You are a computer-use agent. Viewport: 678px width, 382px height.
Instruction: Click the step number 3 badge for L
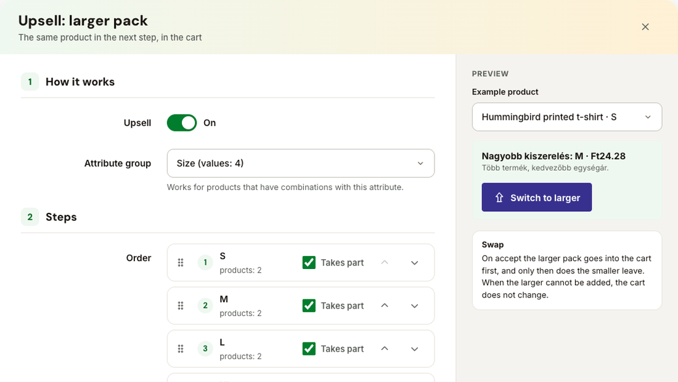[x=205, y=349]
